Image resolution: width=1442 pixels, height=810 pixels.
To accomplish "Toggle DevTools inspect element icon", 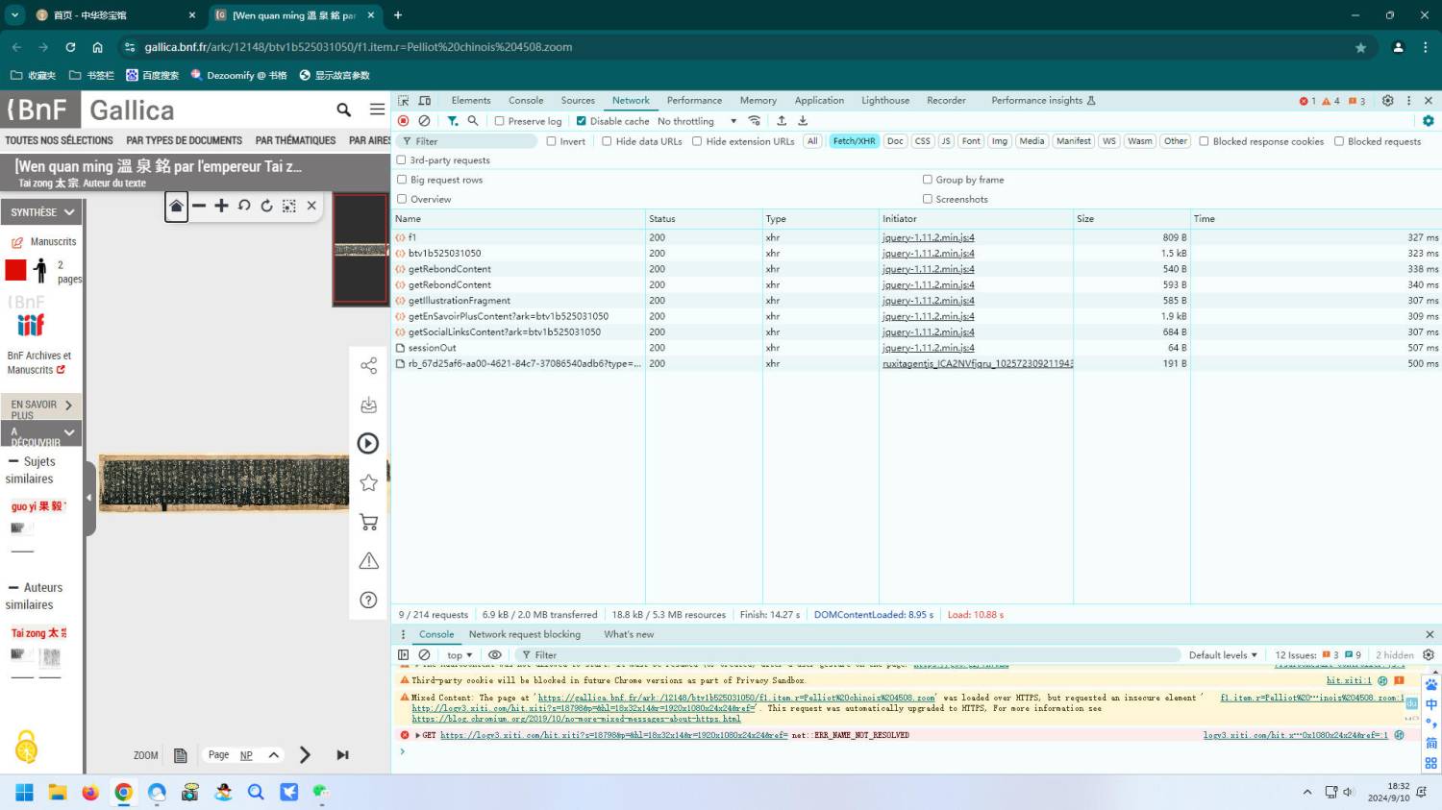I will pos(404,100).
